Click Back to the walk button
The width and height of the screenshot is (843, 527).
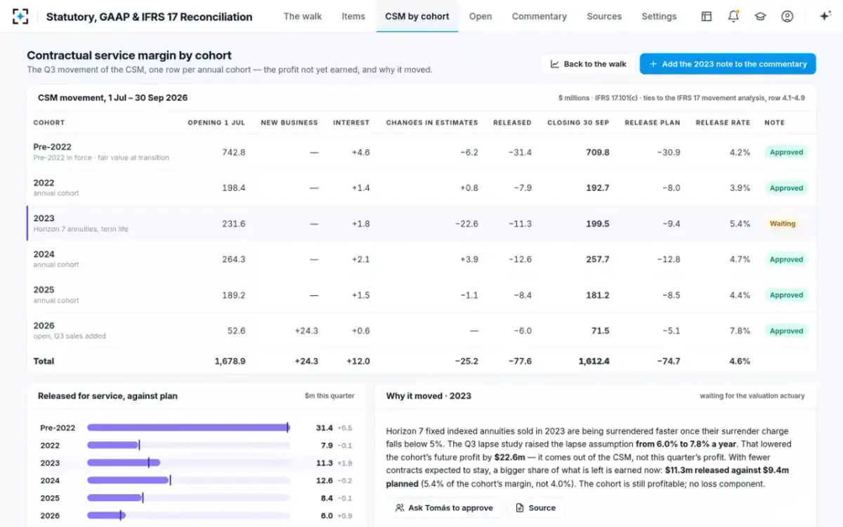coord(589,64)
